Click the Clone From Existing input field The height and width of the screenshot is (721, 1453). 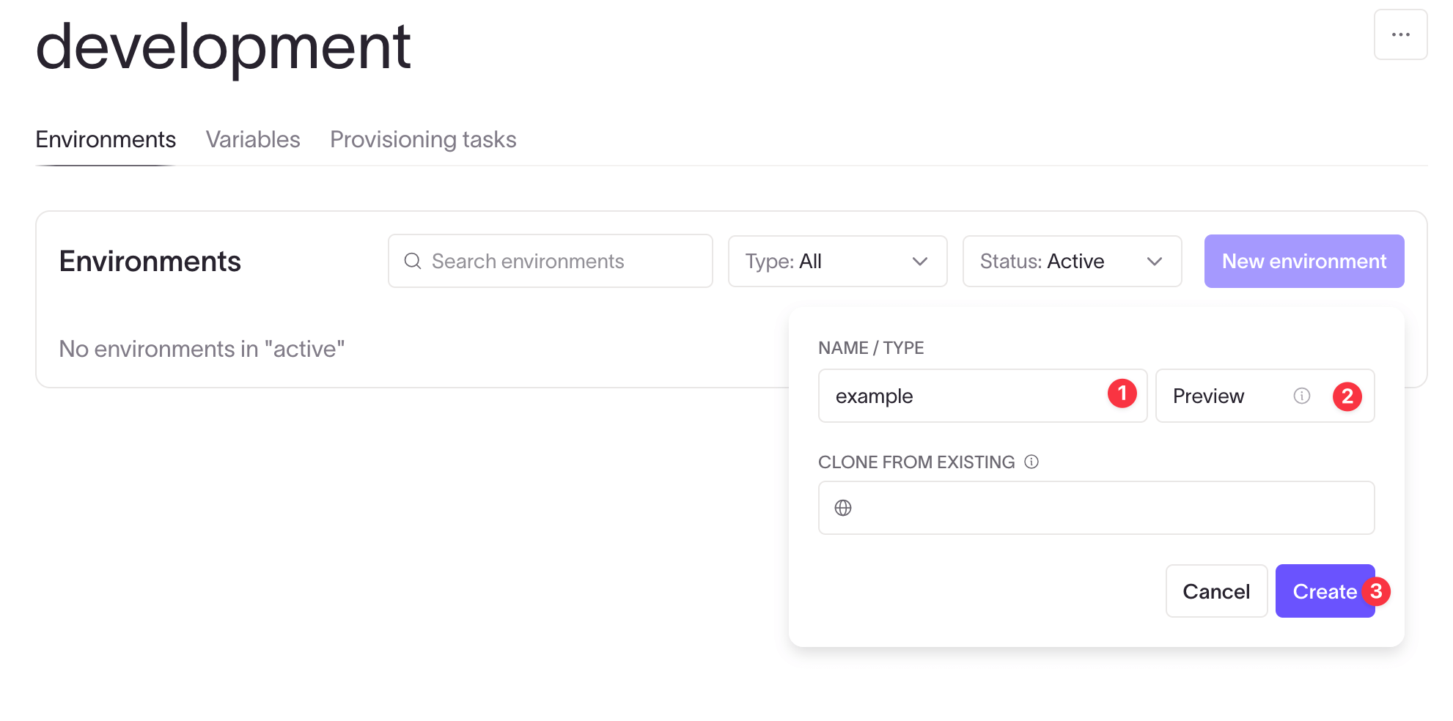[1096, 508]
